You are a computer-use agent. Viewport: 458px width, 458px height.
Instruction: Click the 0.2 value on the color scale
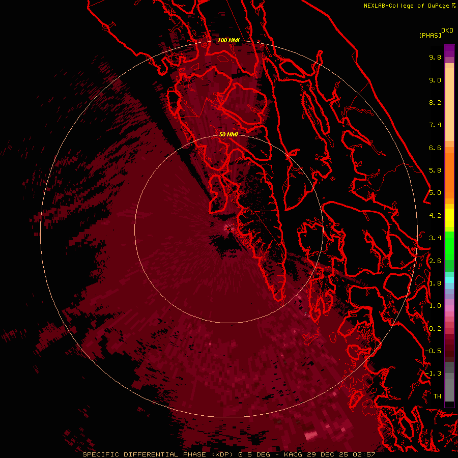pos(435,329)
